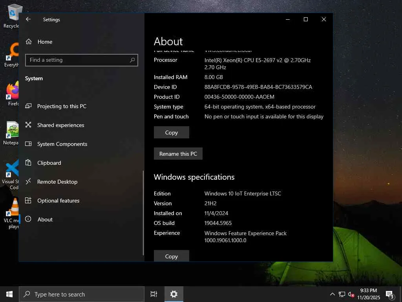
Task: Select the Visual Studio Code desktop icon
Action: pyautogui.click(x=11, y=175)
